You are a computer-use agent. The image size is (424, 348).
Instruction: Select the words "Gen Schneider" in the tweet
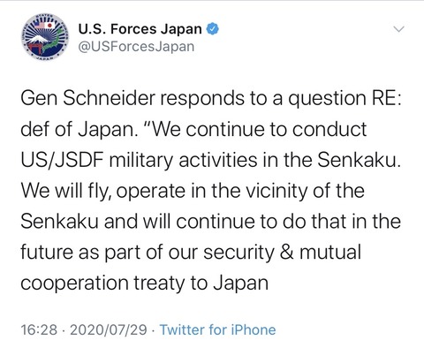coord(87,98)
